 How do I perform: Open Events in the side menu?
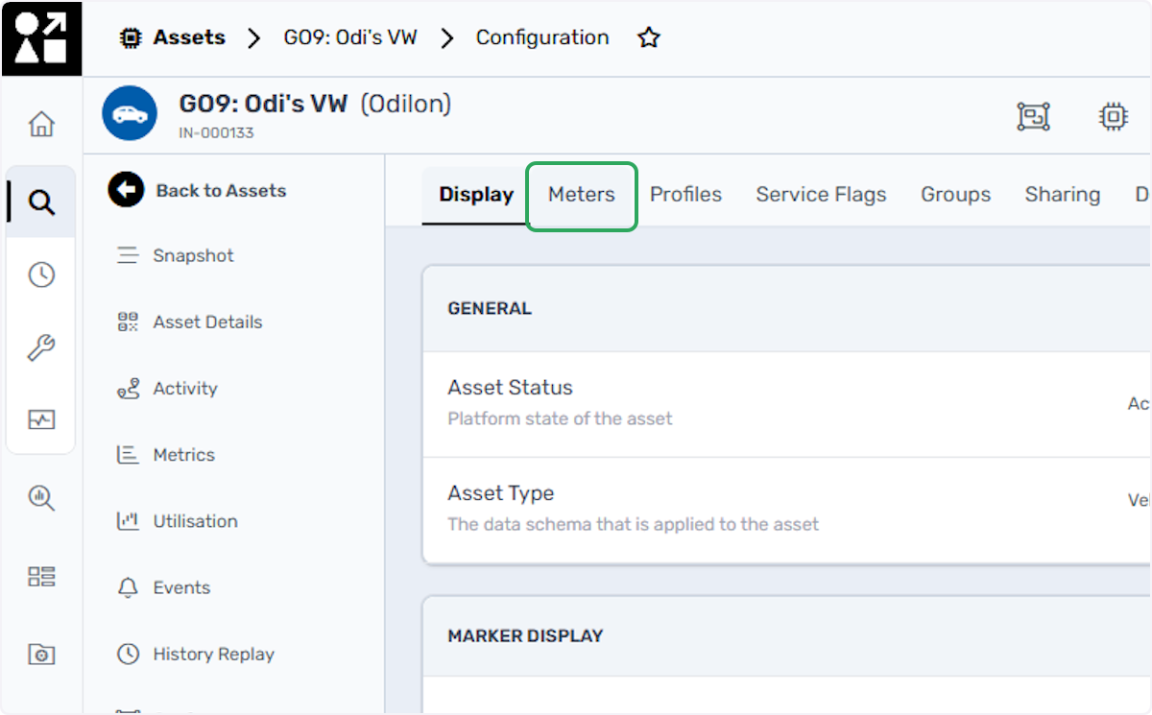[x=181, y=587]
